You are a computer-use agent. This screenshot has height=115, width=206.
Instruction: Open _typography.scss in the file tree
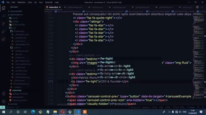click(22, 44)
